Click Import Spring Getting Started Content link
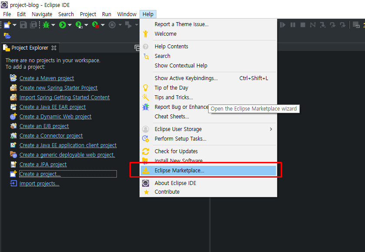 [64, 97]
